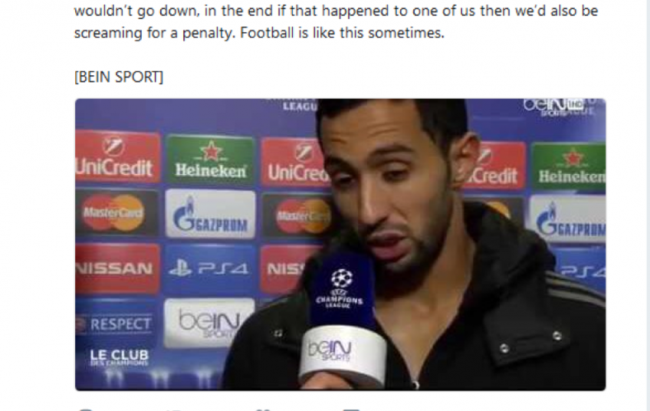Click the leftmost UniCredit logo in the image

117,156
